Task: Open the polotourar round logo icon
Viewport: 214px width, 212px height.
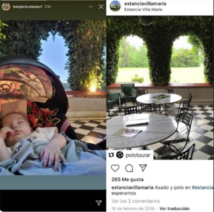Action: [x=120, y=155]
